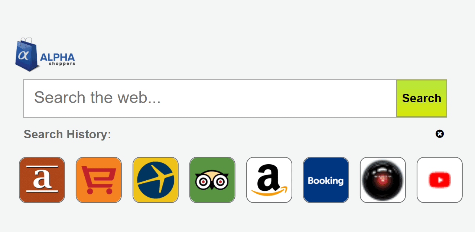The width and height of the screenshot is (475, 232).
Task: Open the TripAdvisor owl tile
Action: 212,180
